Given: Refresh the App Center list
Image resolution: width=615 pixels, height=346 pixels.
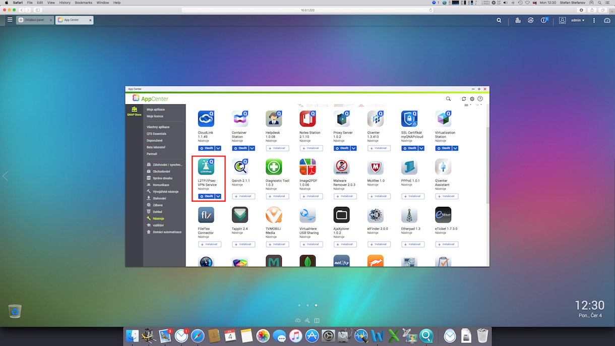Looking at the screenshot, I should (464, 99).
